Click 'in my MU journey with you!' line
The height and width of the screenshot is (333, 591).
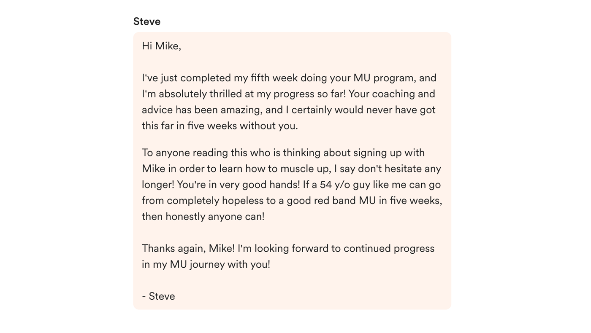pos(206,265)
